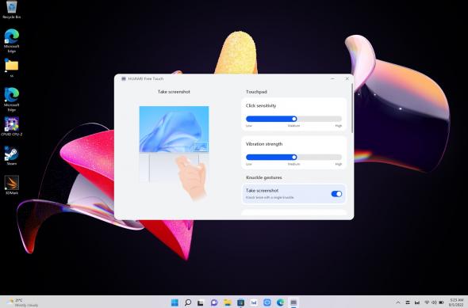Select the Recycle Bin desktop icon
The image size is (468, 308).
click(12, 10)
